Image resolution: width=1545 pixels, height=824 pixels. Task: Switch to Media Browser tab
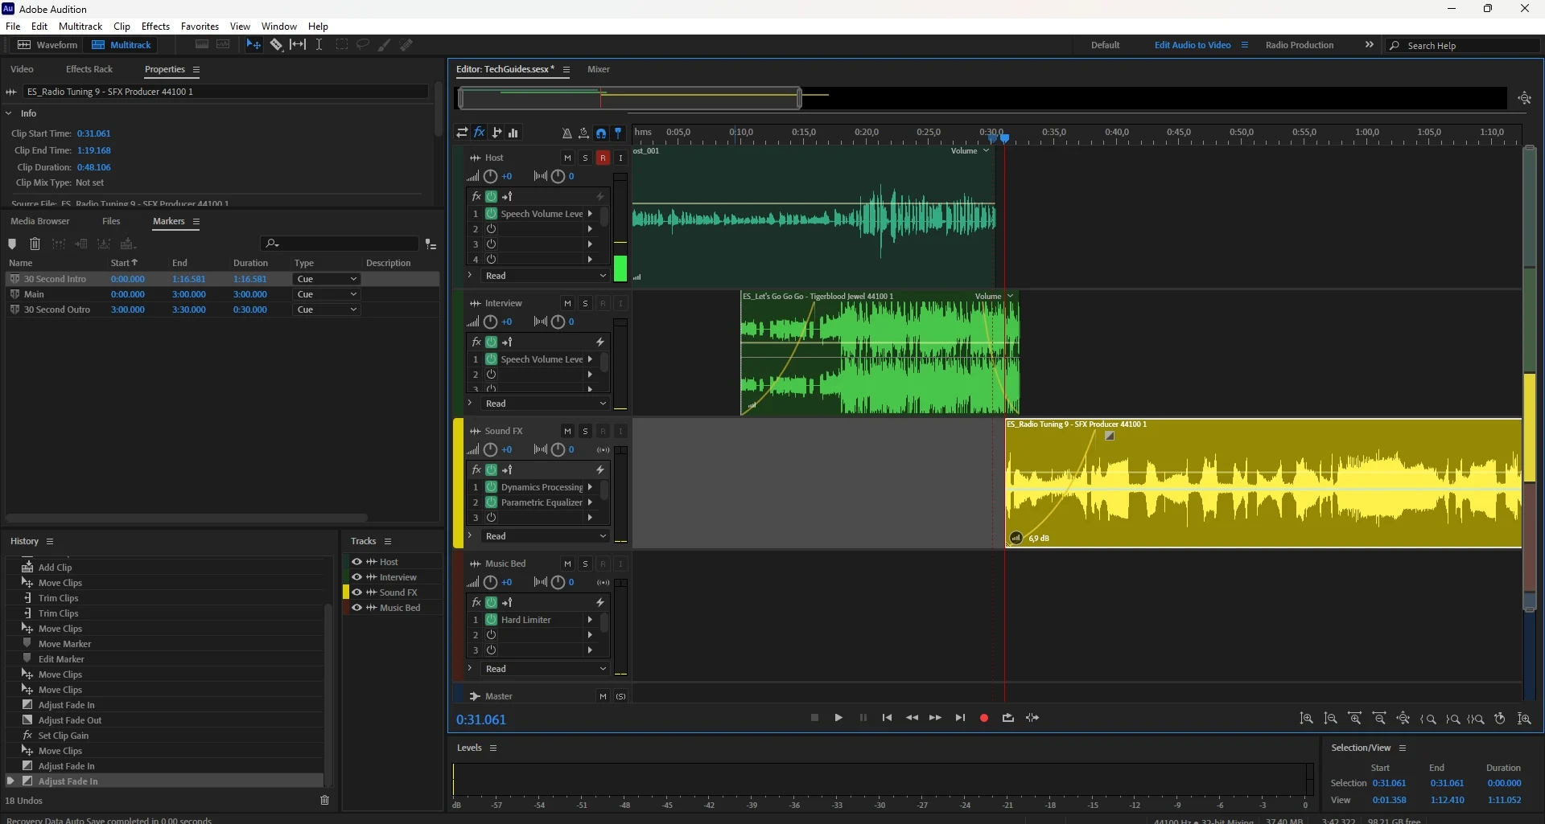point(40,221)
